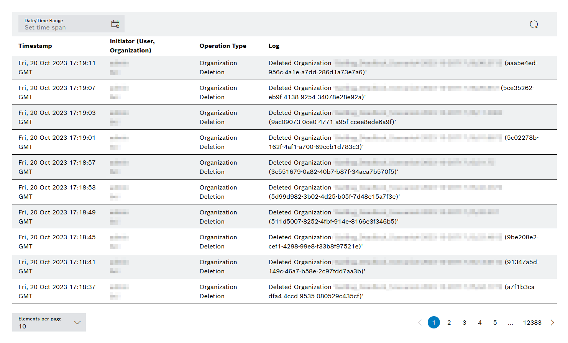Go to page 5
The width and height of the screenshot is (568, 343).
495,323
